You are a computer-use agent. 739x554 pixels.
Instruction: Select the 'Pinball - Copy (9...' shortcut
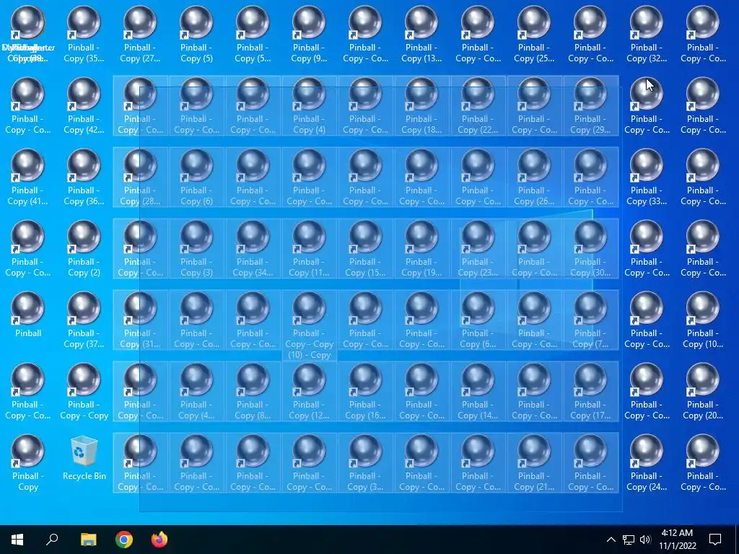click(x=309, y=34)
